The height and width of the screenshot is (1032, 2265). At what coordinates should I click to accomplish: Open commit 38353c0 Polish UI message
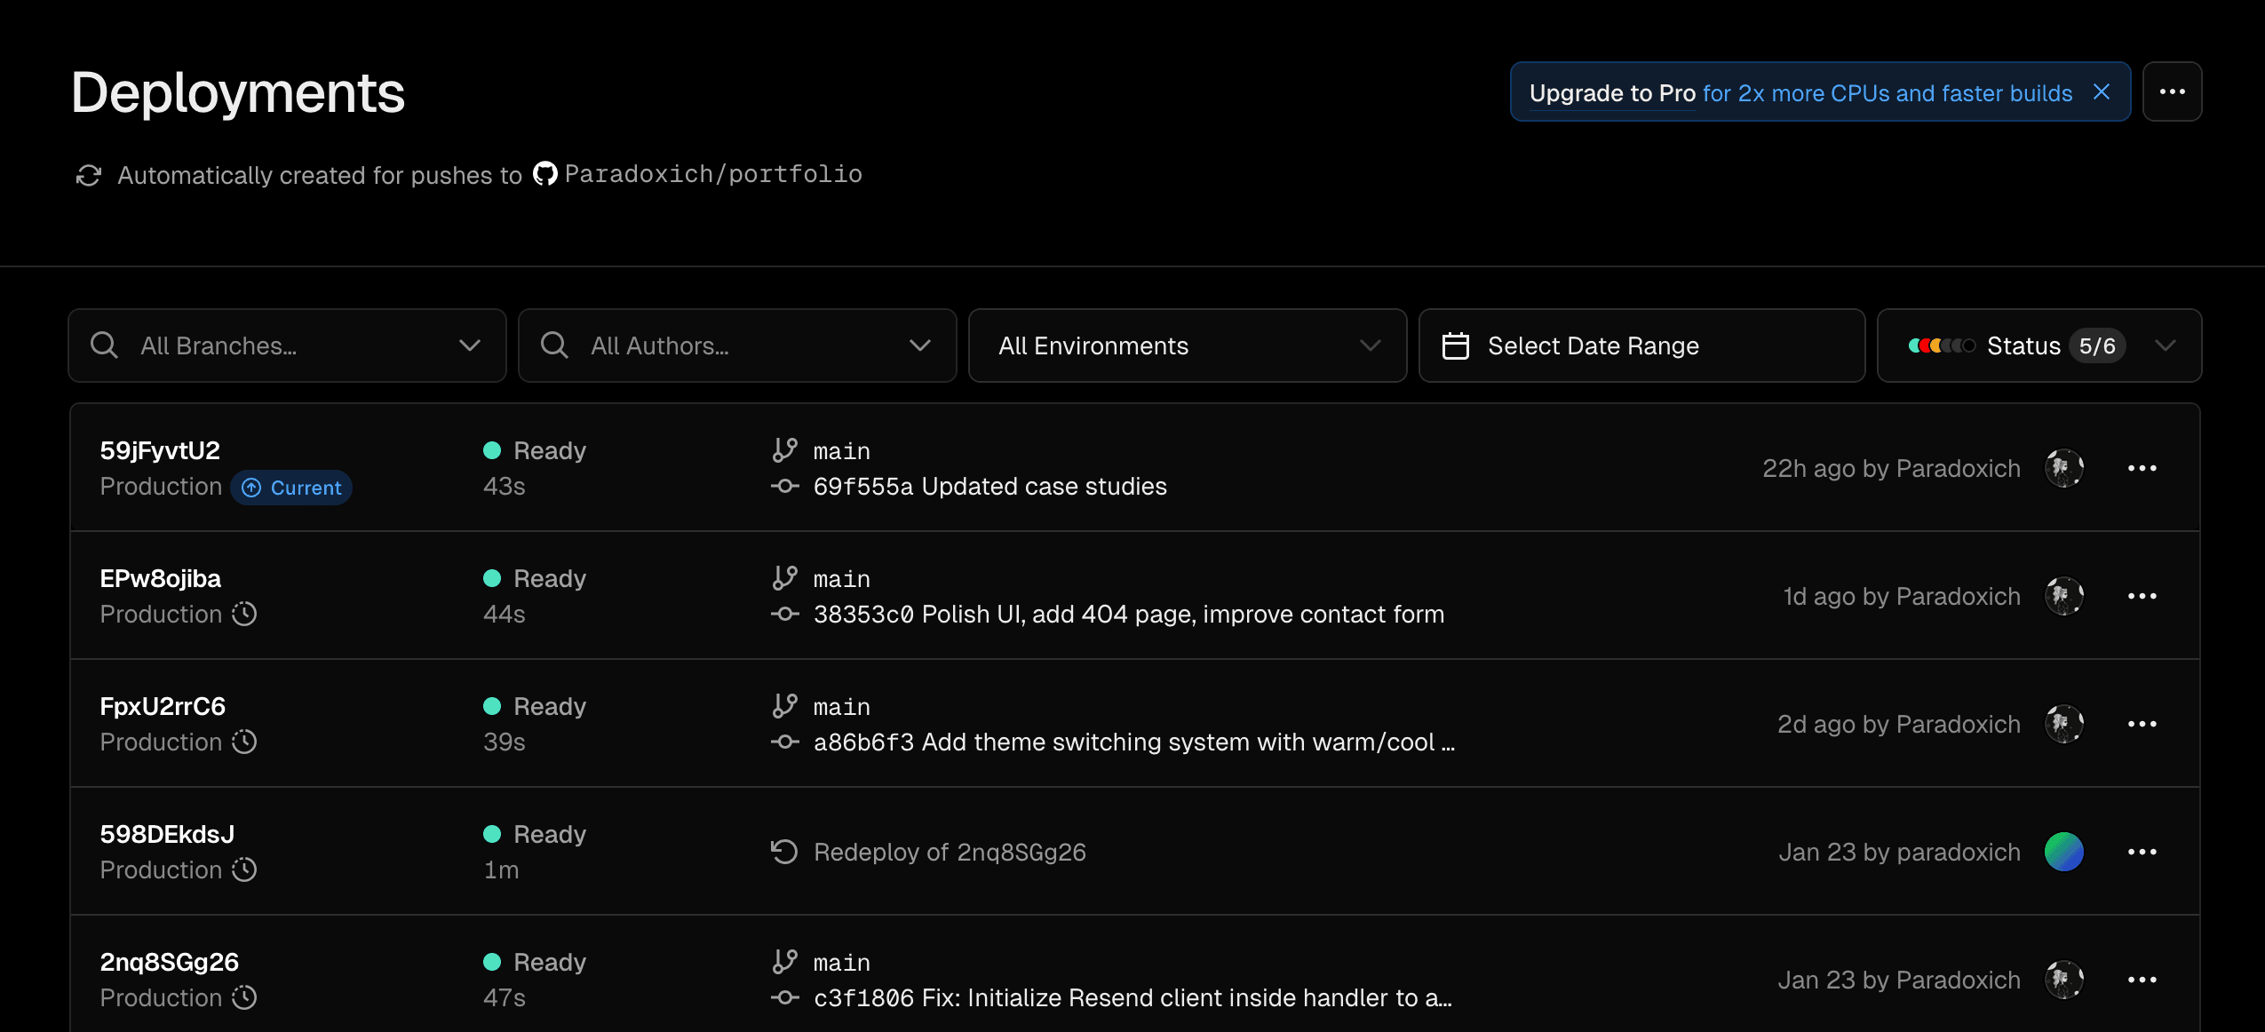click(1128, 614)
